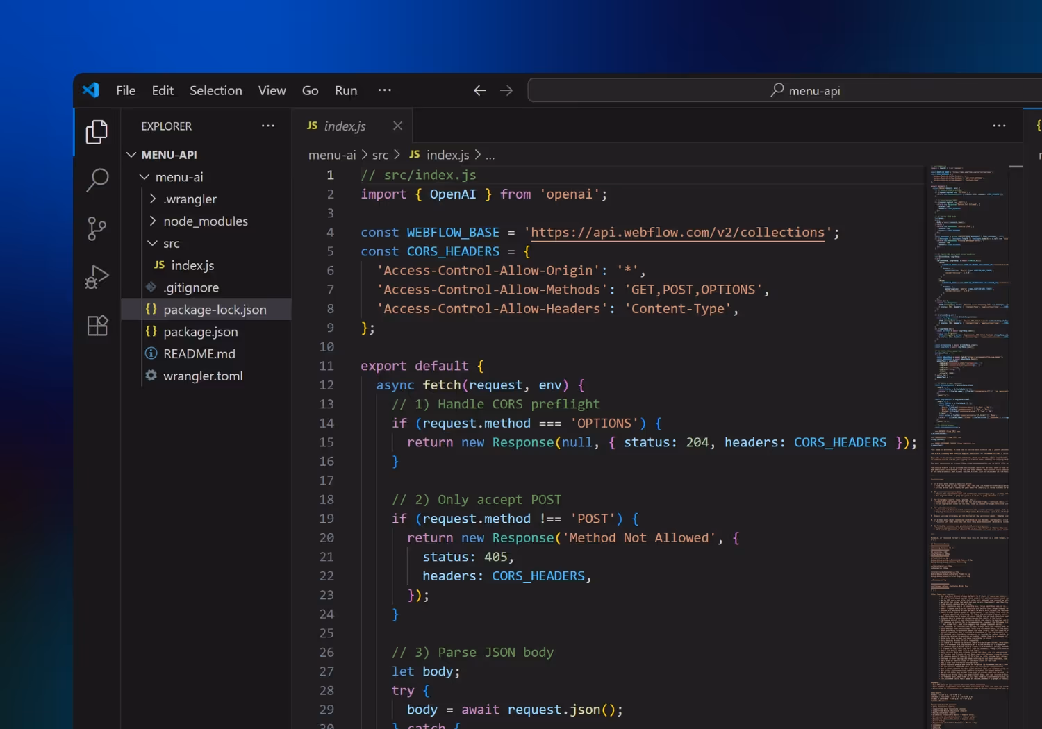This screenshot has width=1042, height=729.
Task: Click the gear icon beside wrangler.toml
Action: (151, 376)
